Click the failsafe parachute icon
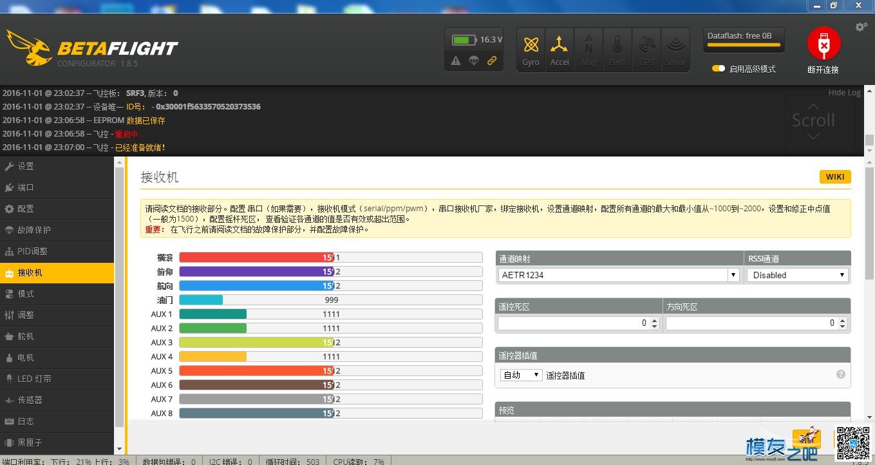The width and height of the screenshot is (875, 465). click(x=474, y=61)
